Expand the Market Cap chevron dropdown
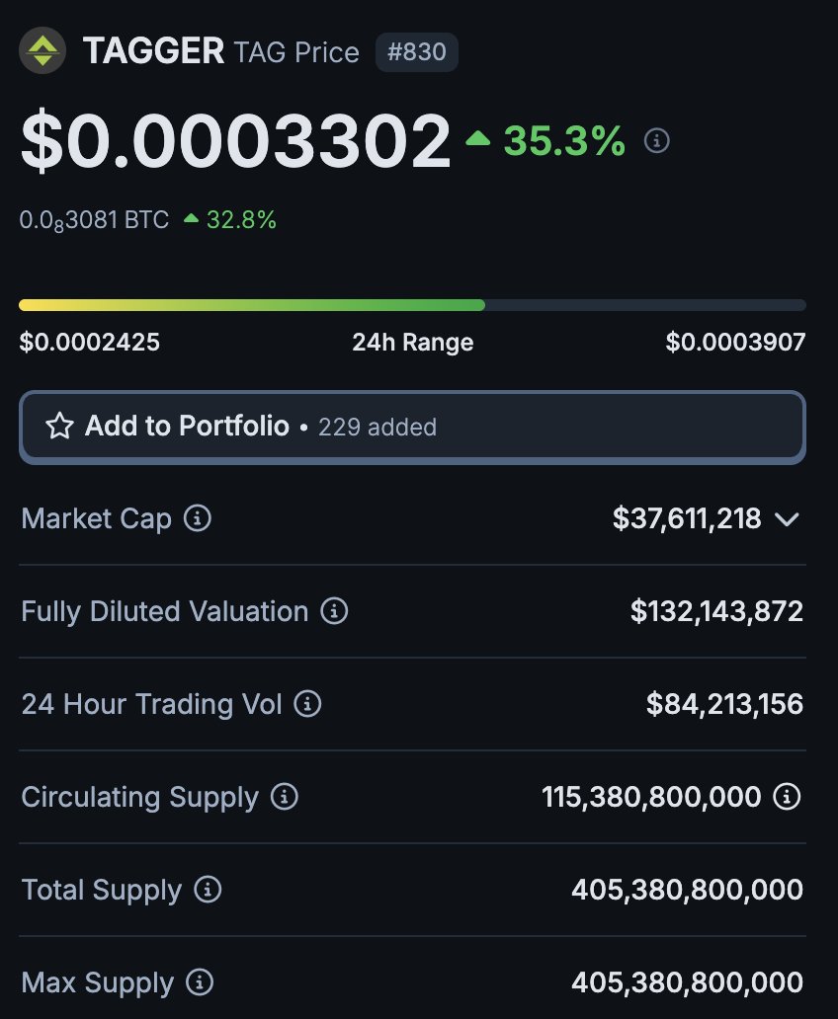838x1019 pixels. [787, 519]
